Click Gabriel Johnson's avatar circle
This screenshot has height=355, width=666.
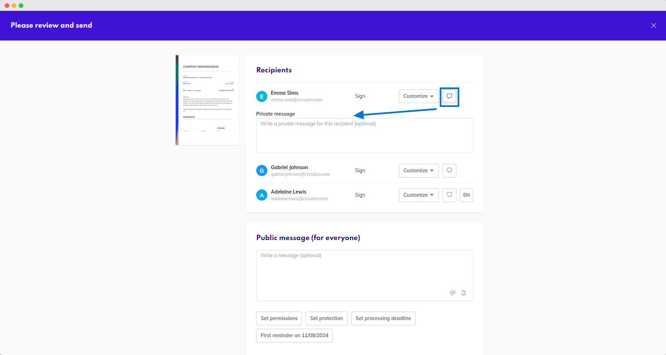(x=262, y=171)
